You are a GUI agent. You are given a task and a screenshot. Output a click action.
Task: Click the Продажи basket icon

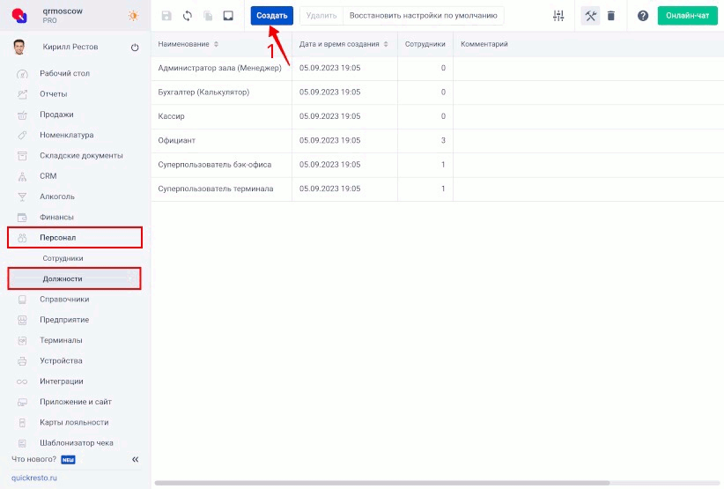pyautogui.click(x=22, y=115)
